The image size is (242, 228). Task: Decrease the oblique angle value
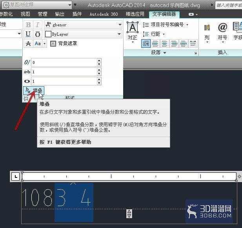pos(99,64)
